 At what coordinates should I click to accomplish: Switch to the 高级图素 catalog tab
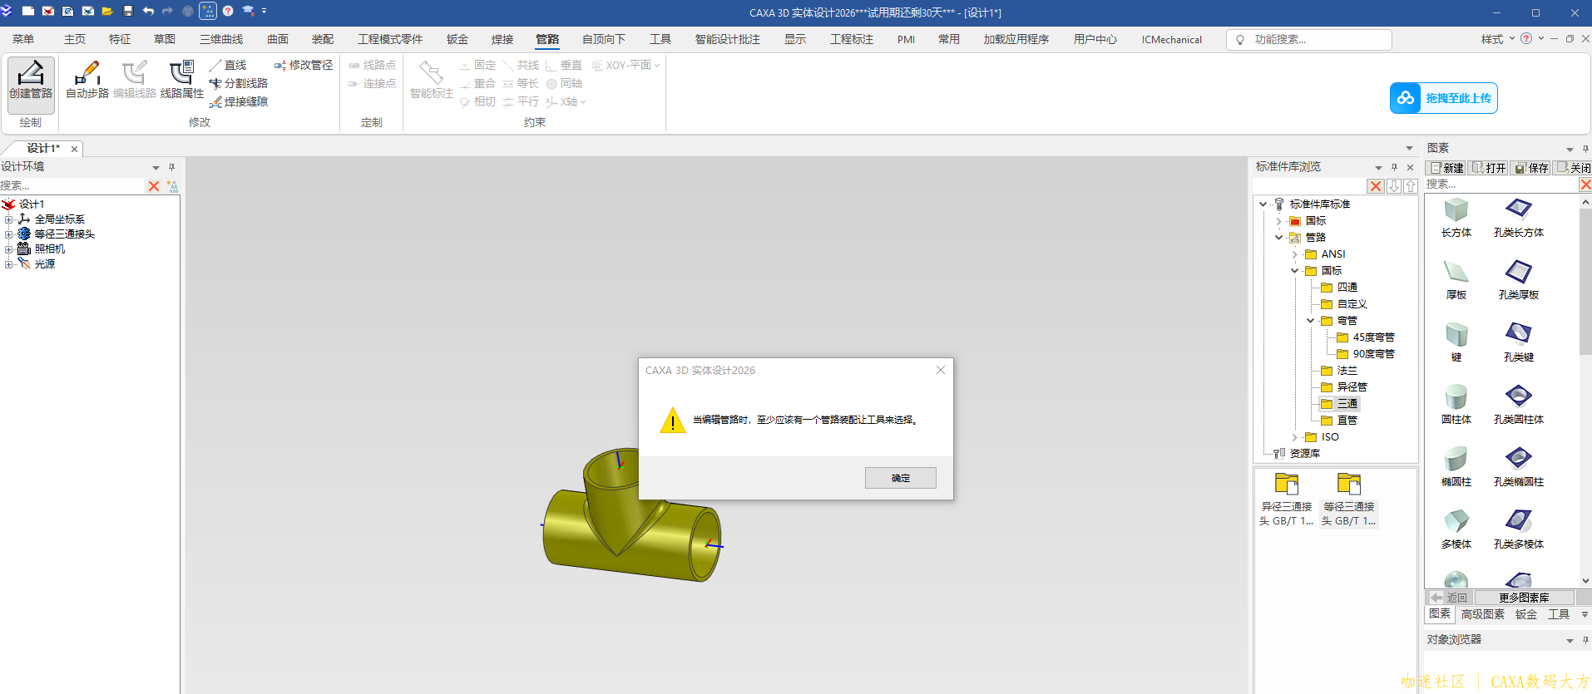pyautogui.click(x=1483, y=614)
